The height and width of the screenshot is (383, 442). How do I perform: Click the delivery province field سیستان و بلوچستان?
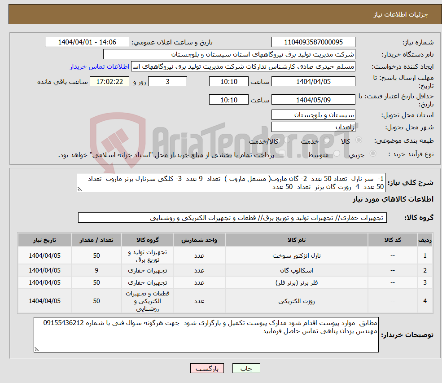pos(313,115)
